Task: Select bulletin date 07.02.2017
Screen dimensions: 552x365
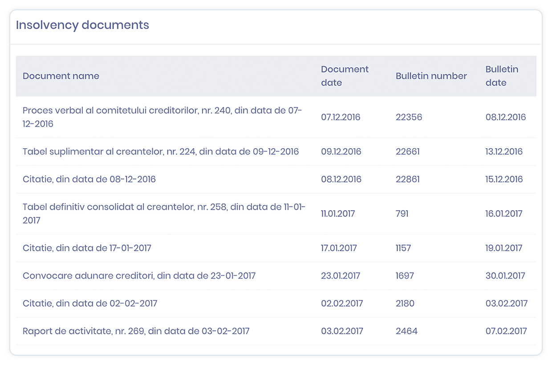Action: (x=506, y=331)
